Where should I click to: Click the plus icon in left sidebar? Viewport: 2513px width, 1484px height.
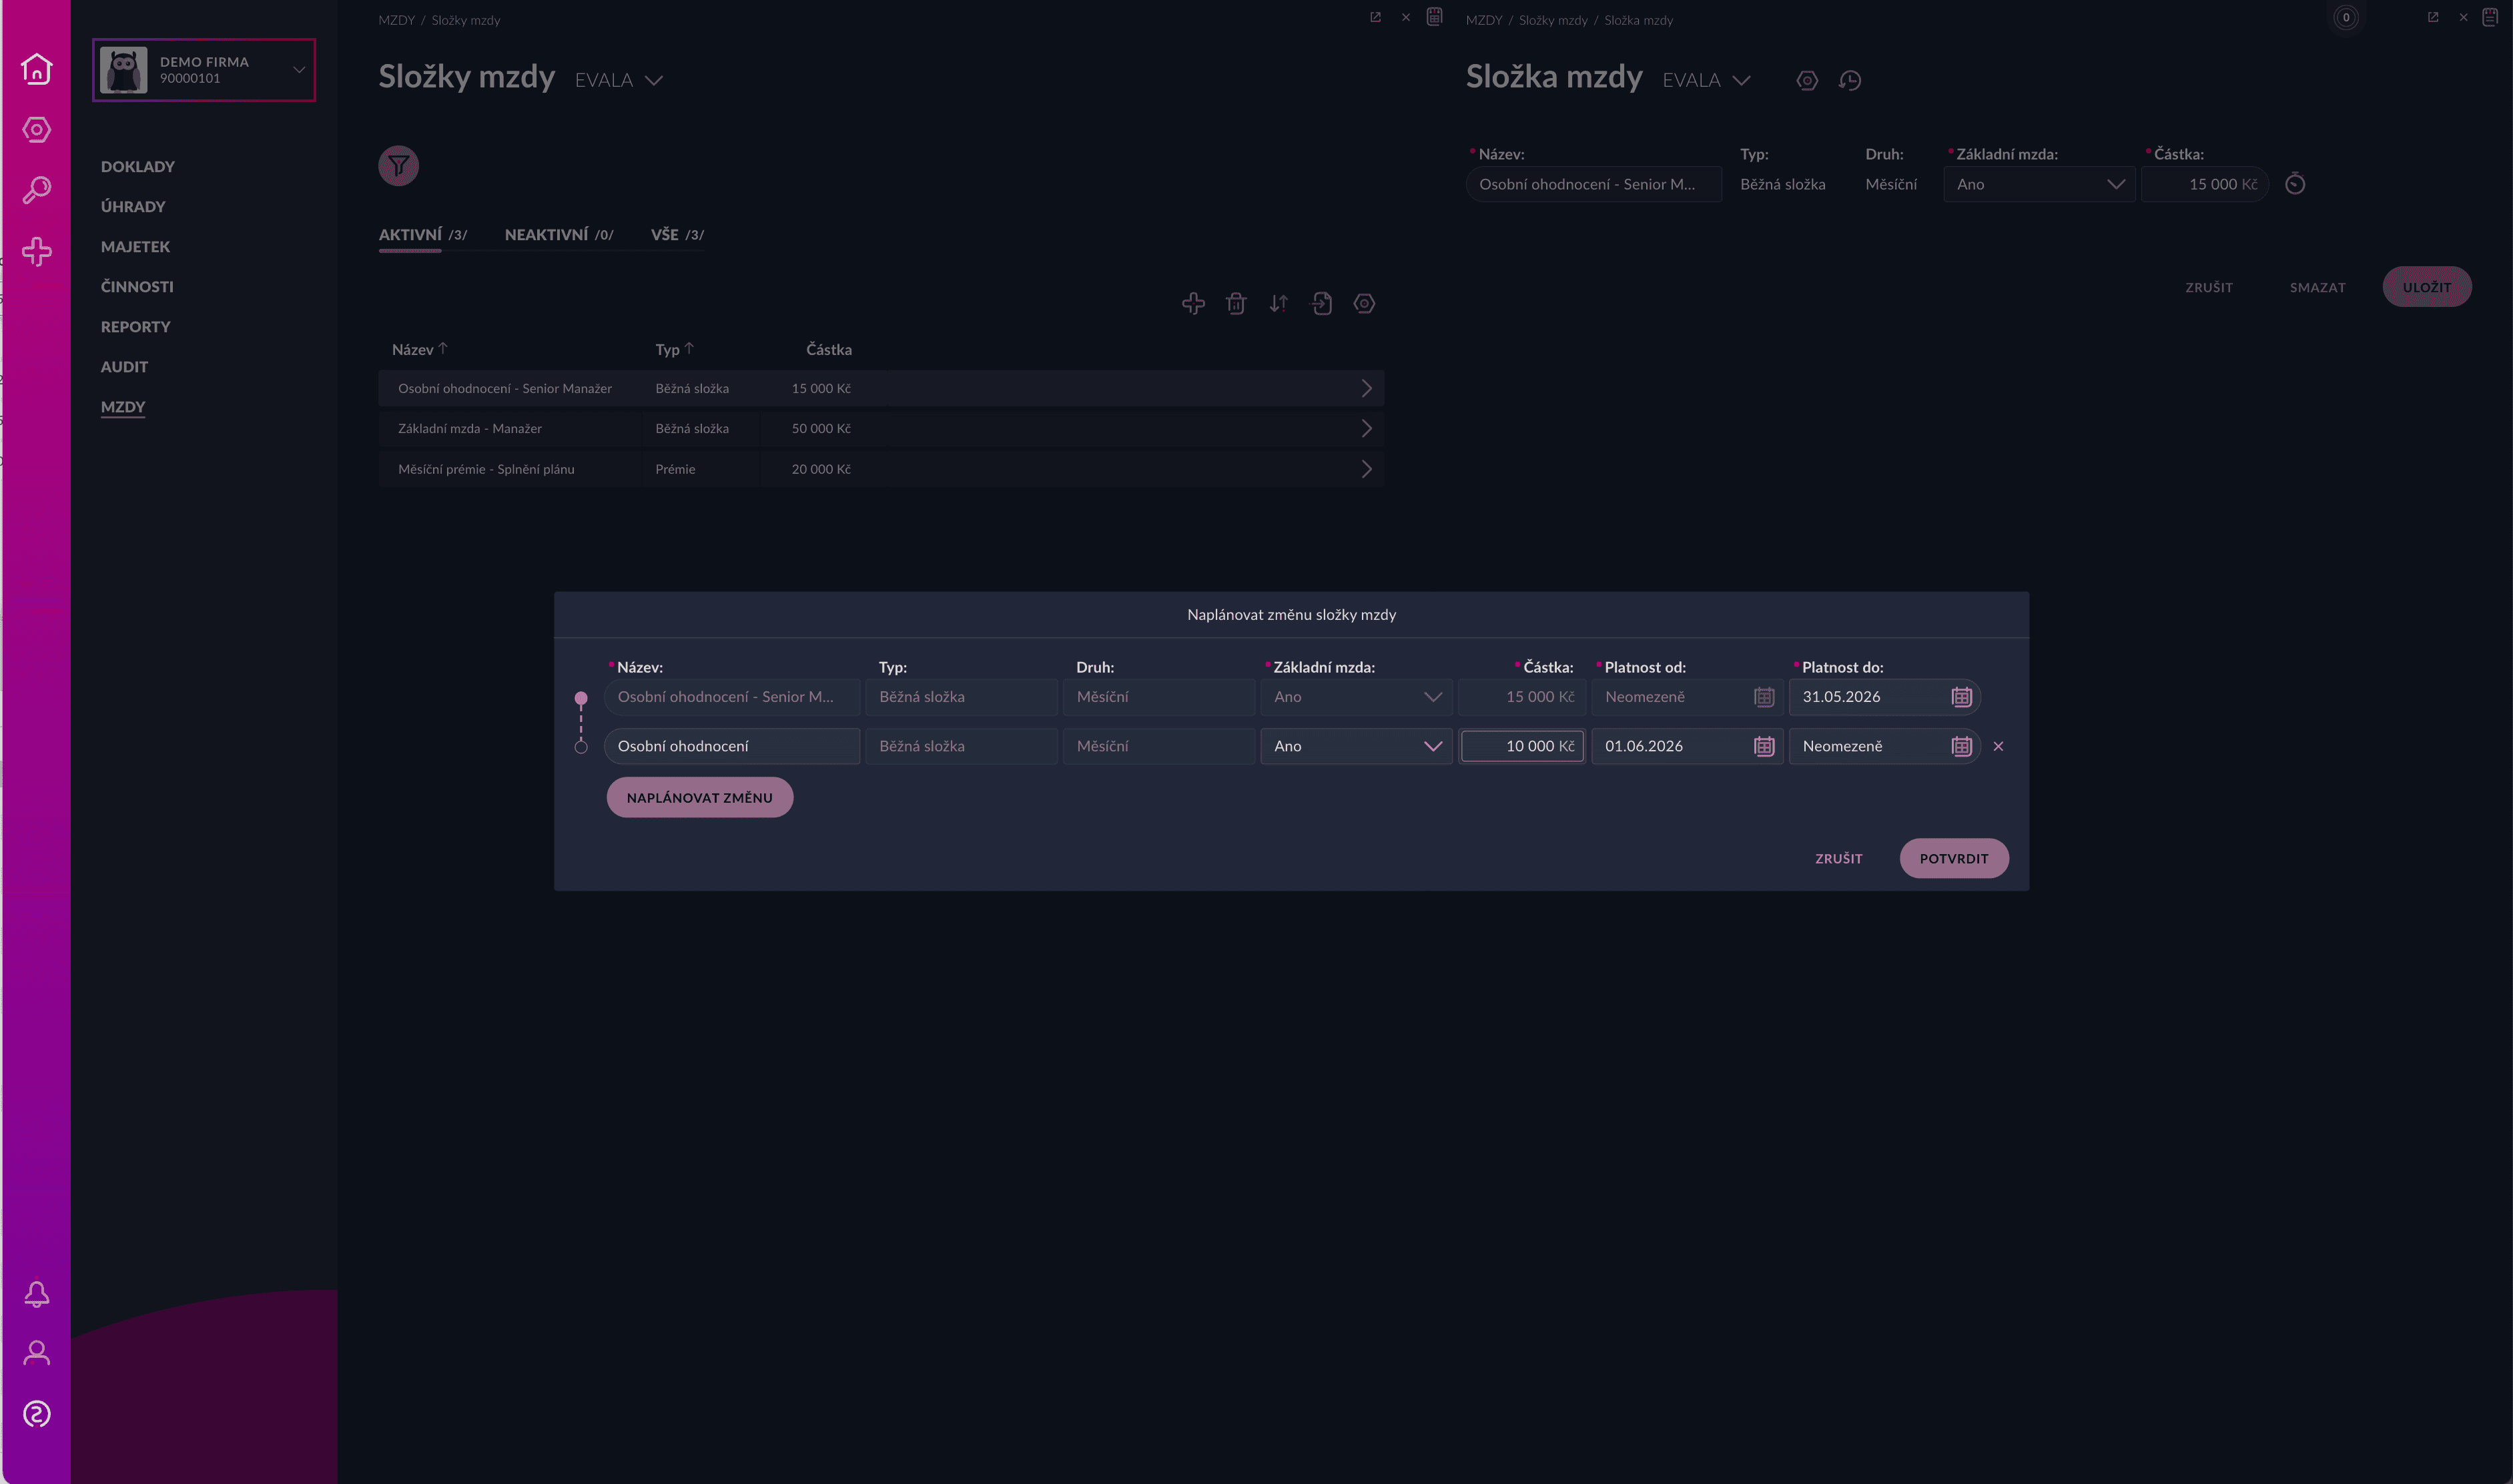pos(37,251)
